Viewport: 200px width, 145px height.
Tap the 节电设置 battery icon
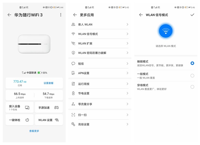(x=73, y=93)
